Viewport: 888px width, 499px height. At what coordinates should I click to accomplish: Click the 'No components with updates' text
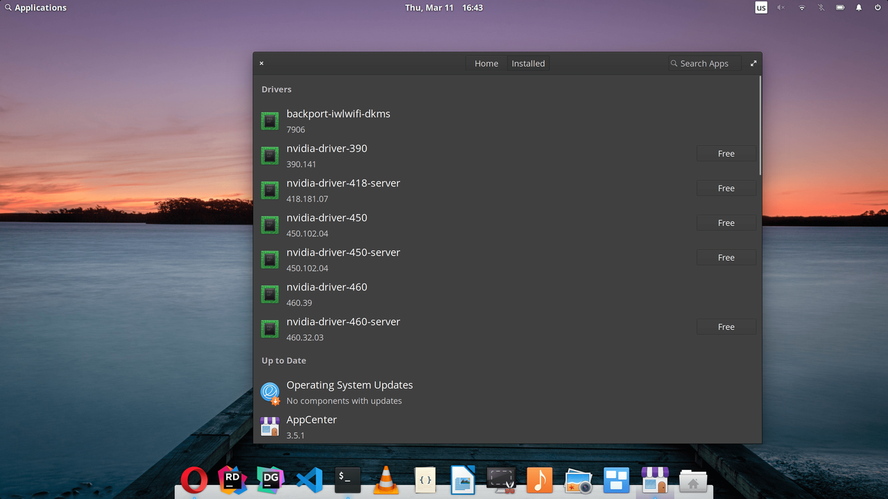pyautogui.click(x=344, y=401)
